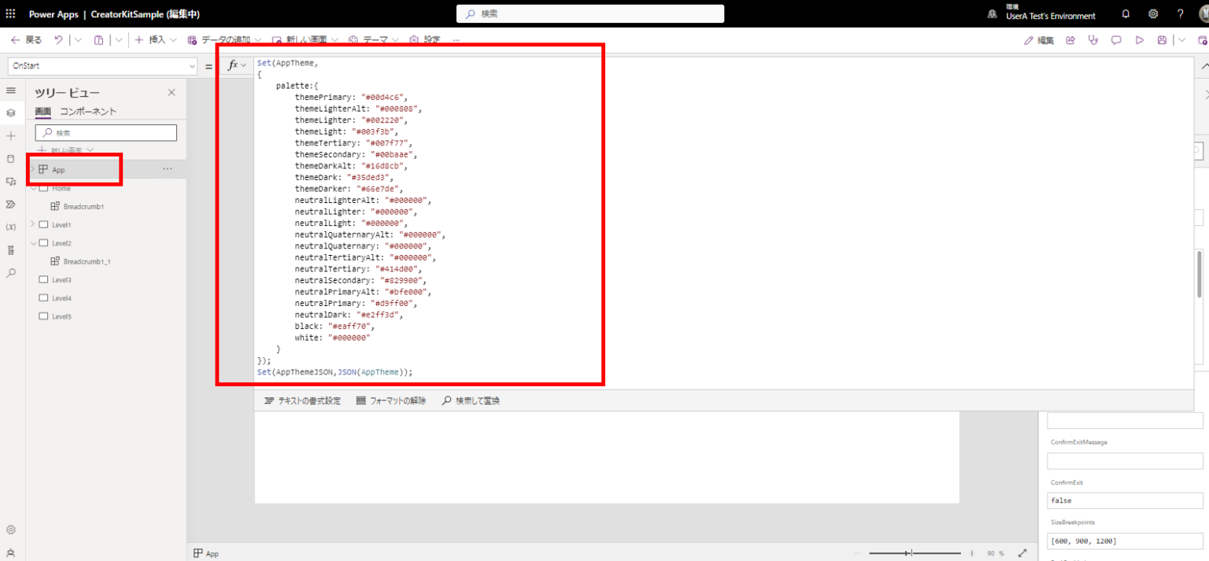Viewport: 1209px width, 561px height.
Task: Collapse the Level2 screen in tree view
Action: click(x=34, y=242)
